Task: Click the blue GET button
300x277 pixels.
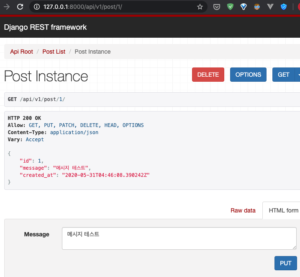Action: pyautogui.click(x=283, y=75)
